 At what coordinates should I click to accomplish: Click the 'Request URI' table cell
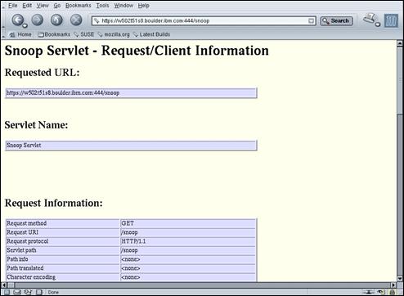[63, 232]
